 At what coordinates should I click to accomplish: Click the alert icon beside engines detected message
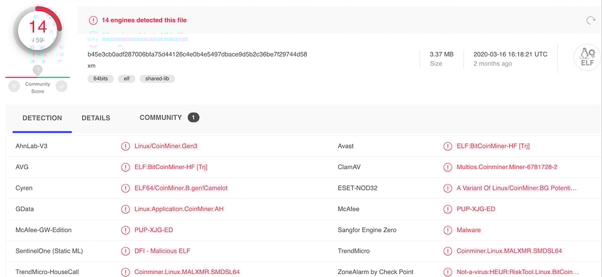pos(93,20)
